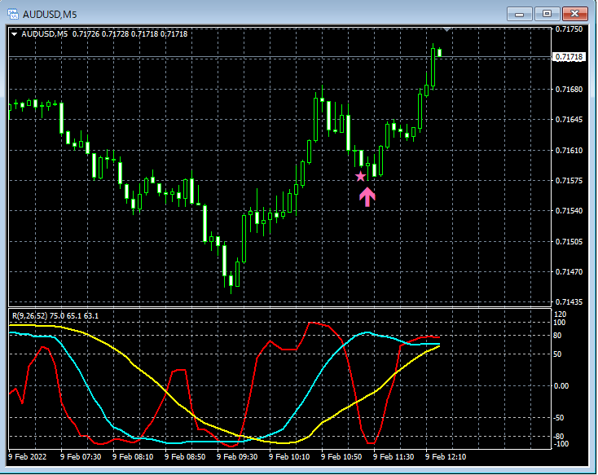Screen dimensions: 598x475
Task: Click the AUDUSD,M5 OHLC header text
Action: 104,34
